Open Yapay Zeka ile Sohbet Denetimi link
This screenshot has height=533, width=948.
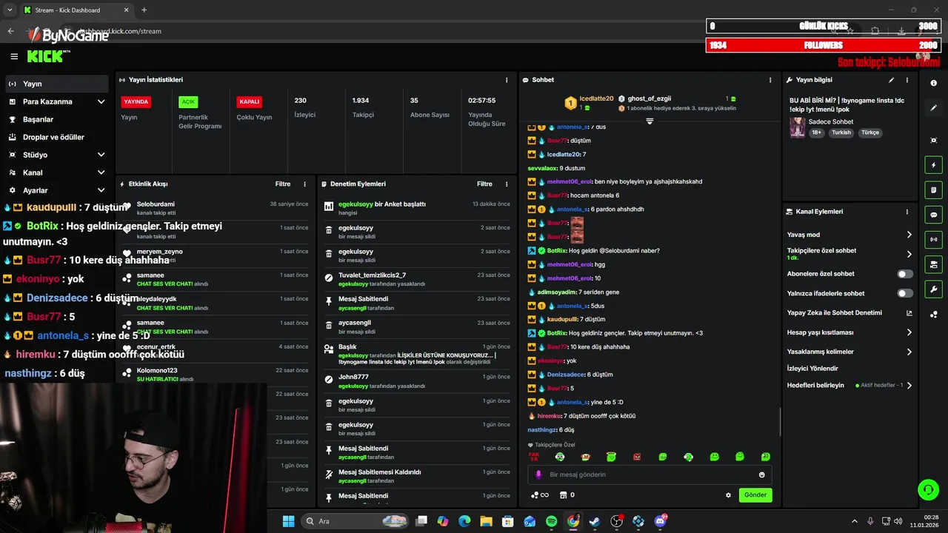849,313
